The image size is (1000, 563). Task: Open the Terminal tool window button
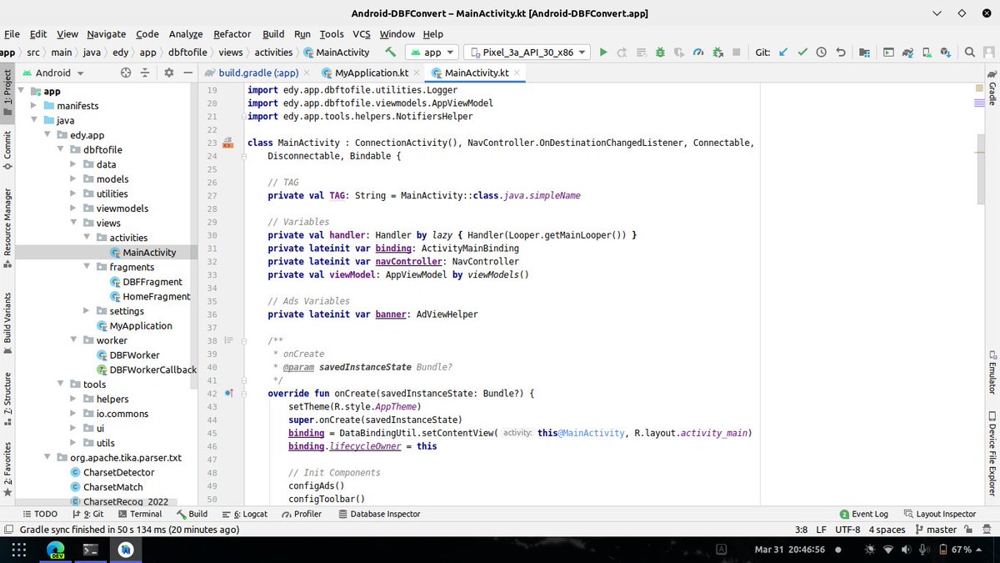pyautogui.click(x=140, y=514)
